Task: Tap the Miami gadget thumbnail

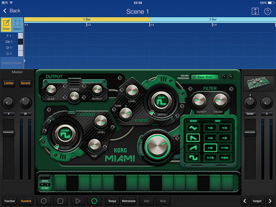Action: click(x=259, y=84)
